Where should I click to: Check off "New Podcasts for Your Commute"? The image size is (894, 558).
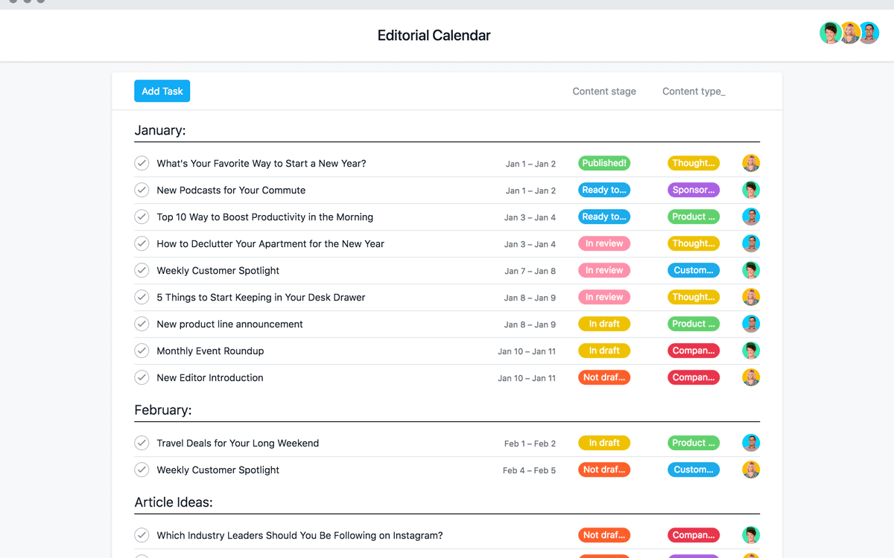(142, 190)
